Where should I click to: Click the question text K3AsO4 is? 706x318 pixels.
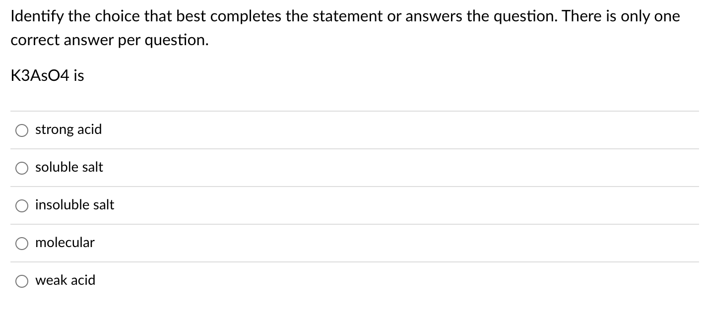pyautogui.click(x=47, y=75)
